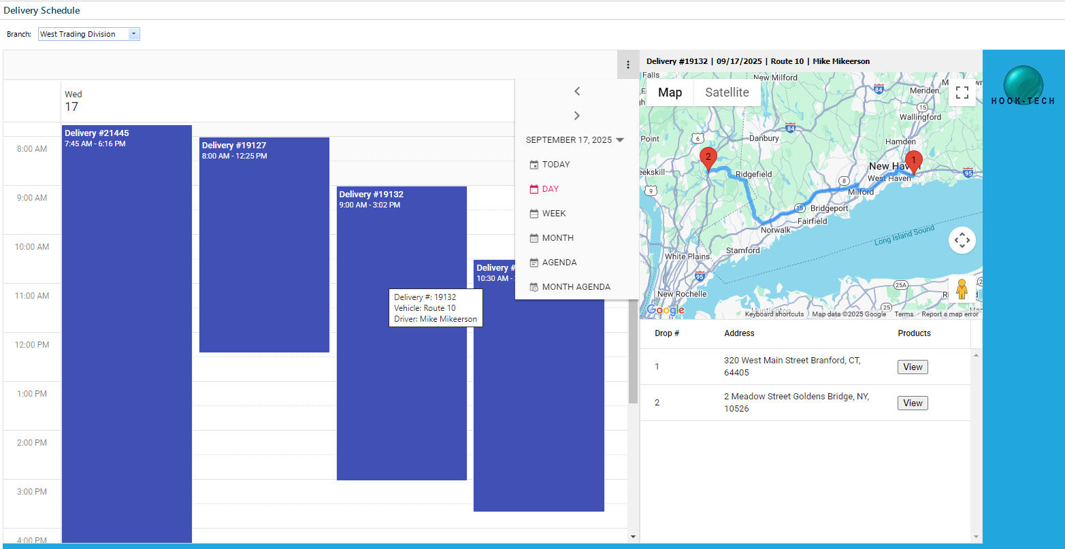Select MONTH AGENDA view option

tap(576, 287)
